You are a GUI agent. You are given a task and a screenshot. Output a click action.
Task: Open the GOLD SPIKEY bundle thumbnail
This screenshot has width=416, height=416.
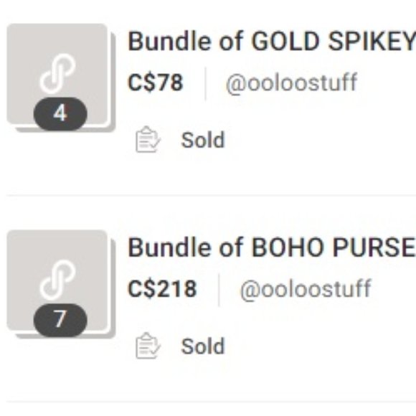click(61, 77)
